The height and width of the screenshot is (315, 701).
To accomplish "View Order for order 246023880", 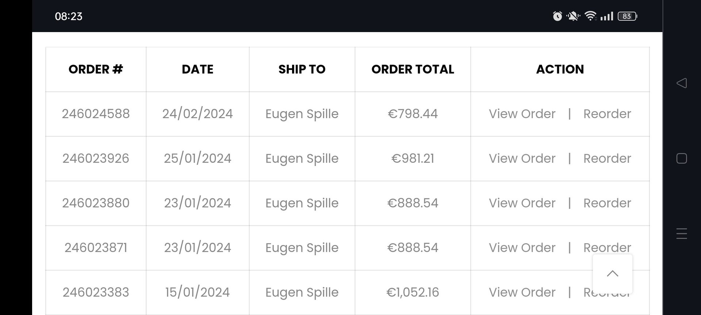I will point(522,203).
